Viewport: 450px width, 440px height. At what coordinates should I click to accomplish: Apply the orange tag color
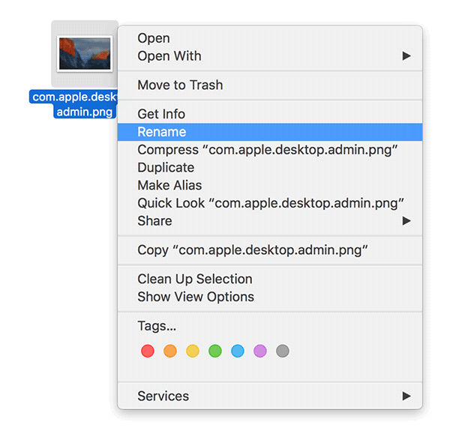pyautogui.click(x=170, y=351)
